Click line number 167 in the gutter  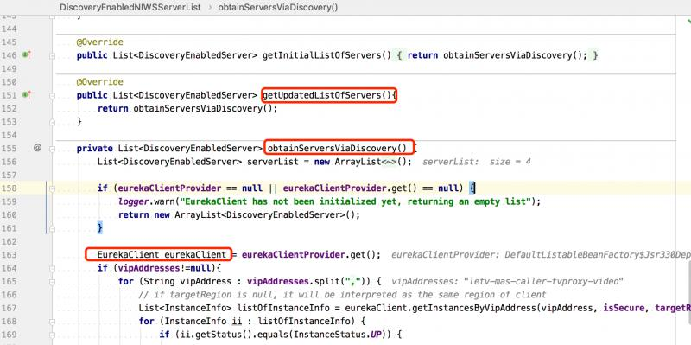click(x=9, y=308)
